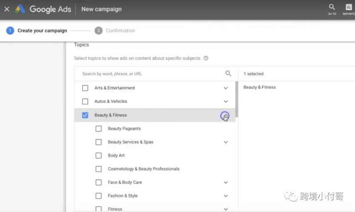Select the Confirmation step label
Screen dimensions: 355x212
120,31
